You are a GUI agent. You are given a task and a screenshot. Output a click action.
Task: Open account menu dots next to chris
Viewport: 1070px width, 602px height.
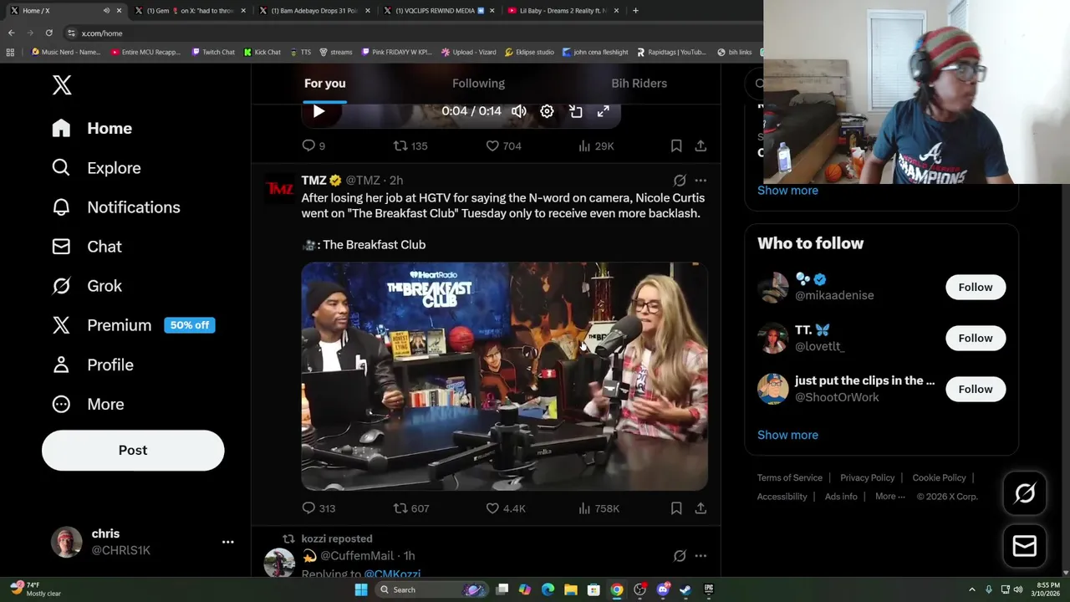[227, 542]
